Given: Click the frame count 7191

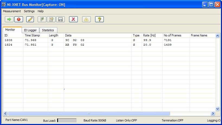Looking at the screenshot, I should 168,40.
